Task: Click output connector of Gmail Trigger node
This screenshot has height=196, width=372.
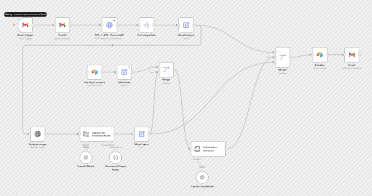Action: (x=33, y=25)
